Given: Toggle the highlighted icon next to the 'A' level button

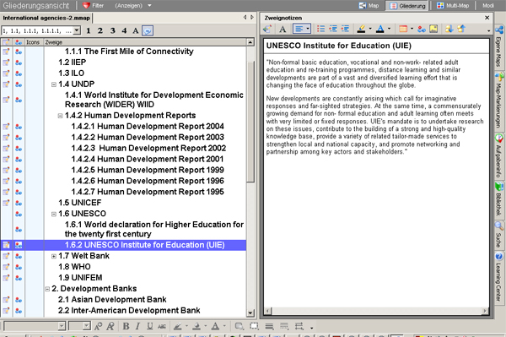Looking at the screenshot, I should (x=148, y=30).
